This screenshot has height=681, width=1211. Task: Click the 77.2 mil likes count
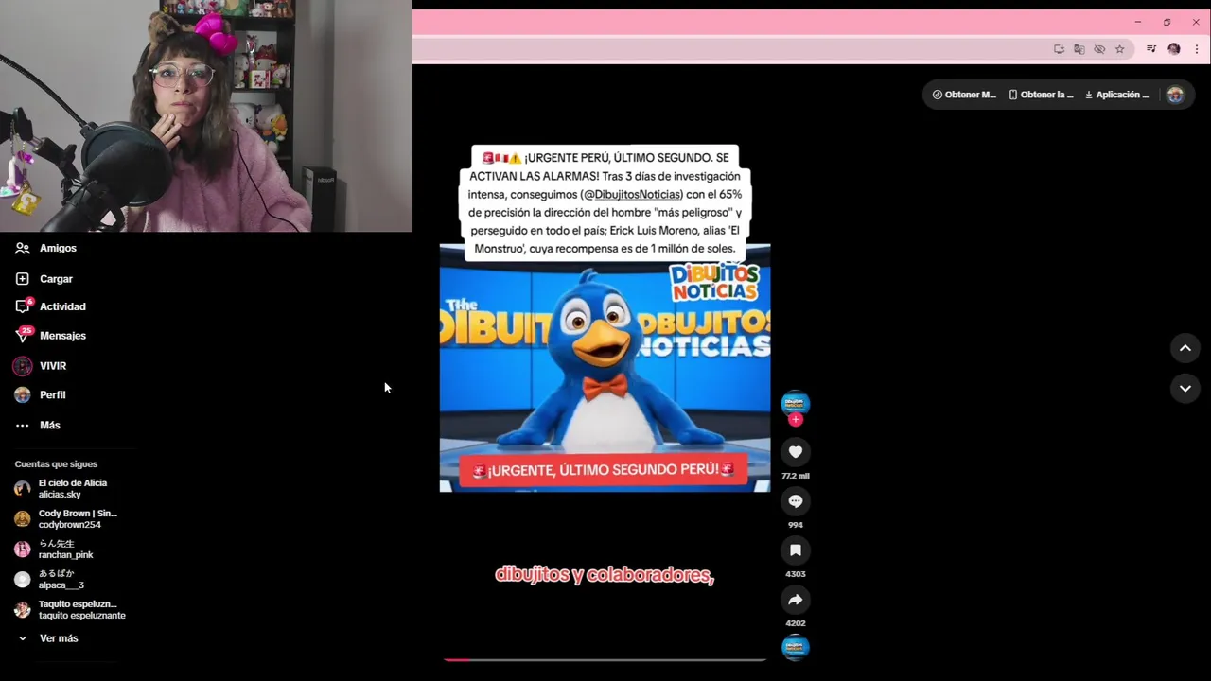(x=796, y=476)
